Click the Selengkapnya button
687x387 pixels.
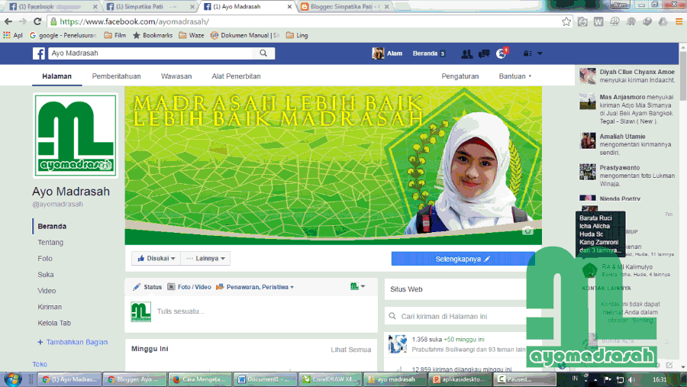463,259
